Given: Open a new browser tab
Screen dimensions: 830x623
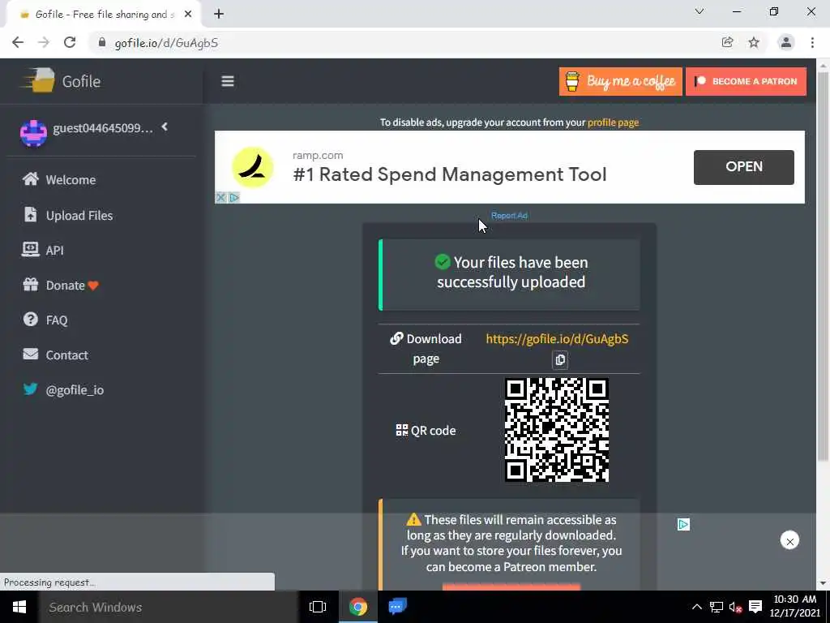Looking at the screenshot, I should pyautogui.click(x=219, y=15).
